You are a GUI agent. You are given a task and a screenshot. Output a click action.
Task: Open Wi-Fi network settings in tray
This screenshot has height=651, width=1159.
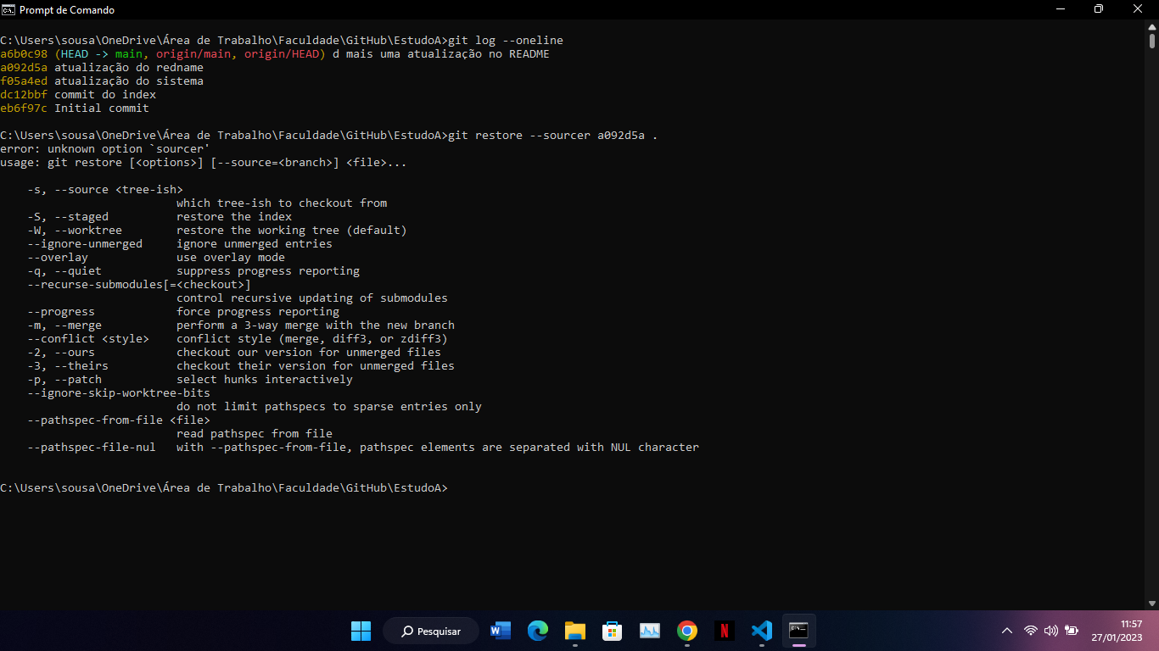(x=1031, y=631)
